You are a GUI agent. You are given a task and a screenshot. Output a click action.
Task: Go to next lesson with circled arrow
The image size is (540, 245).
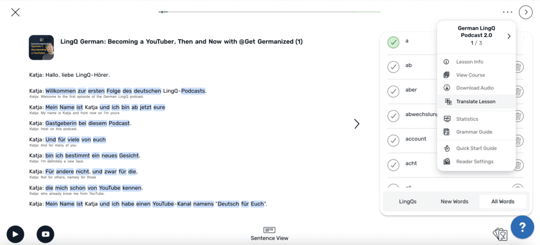(525, 12)
